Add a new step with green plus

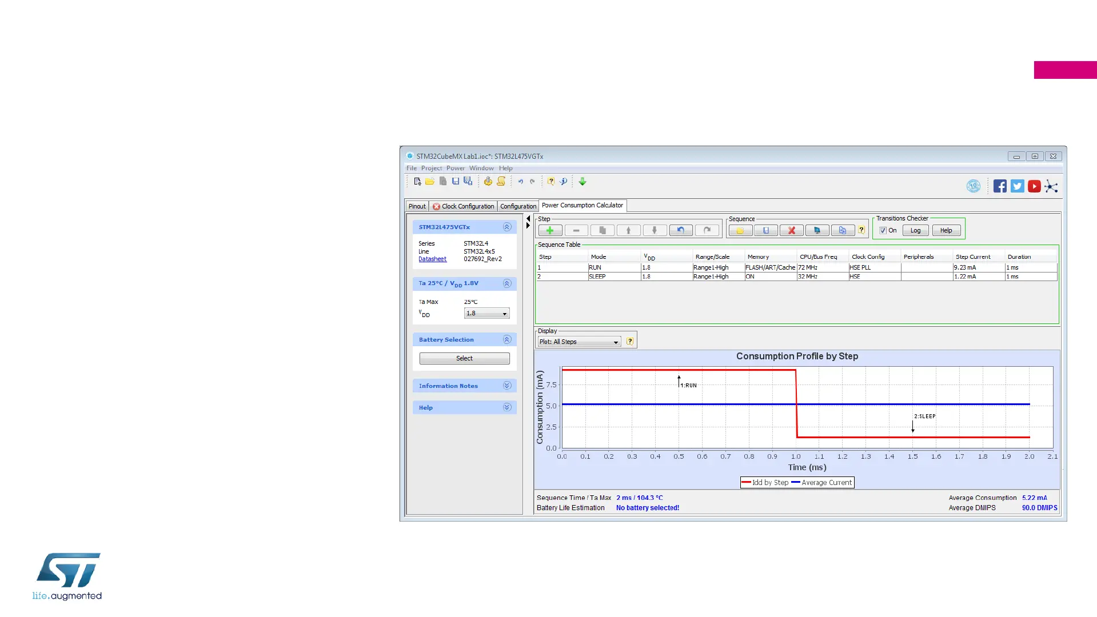coord(550,230)
